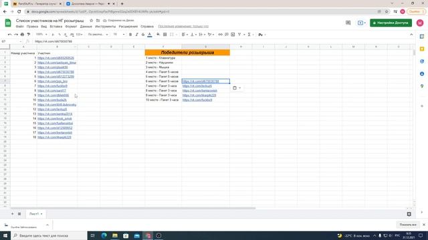Open the Файл menu
The image size is (428, 240).
pos(19,27)
